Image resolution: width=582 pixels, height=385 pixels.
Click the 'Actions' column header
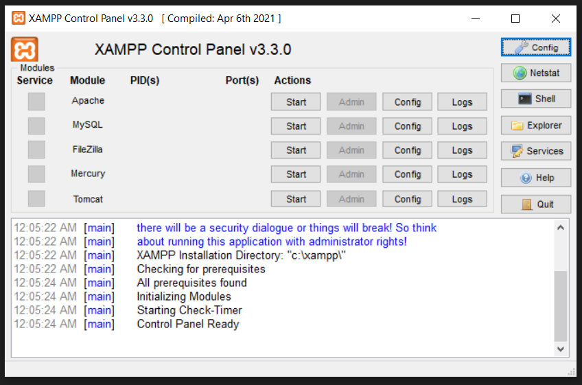(292, 80)
